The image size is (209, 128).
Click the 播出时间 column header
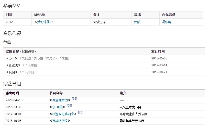tap(12, 93)
